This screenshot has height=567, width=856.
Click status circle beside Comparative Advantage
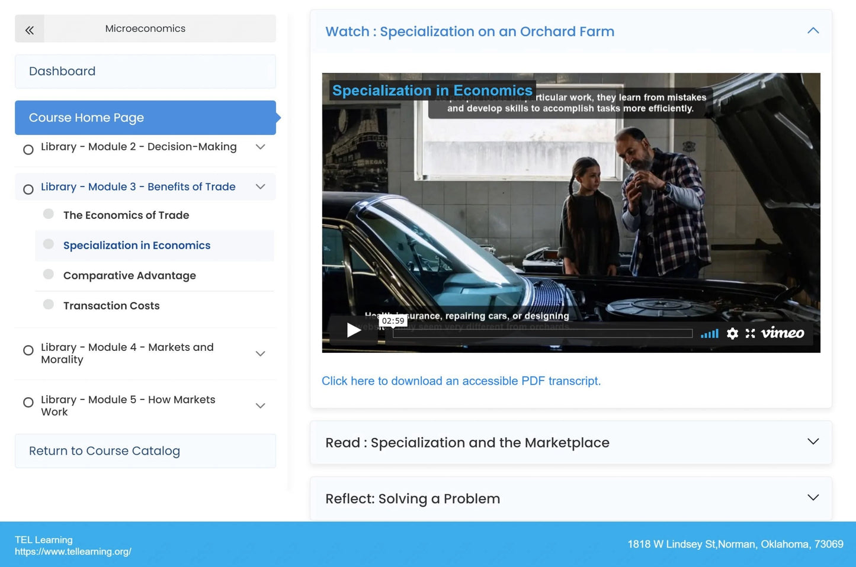pos(49,275)
